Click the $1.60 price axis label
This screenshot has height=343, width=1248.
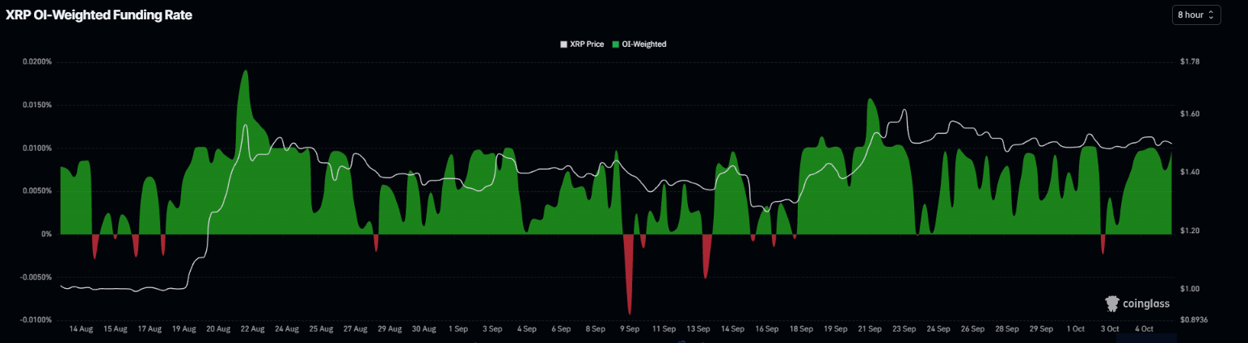tap(1189, 115)
